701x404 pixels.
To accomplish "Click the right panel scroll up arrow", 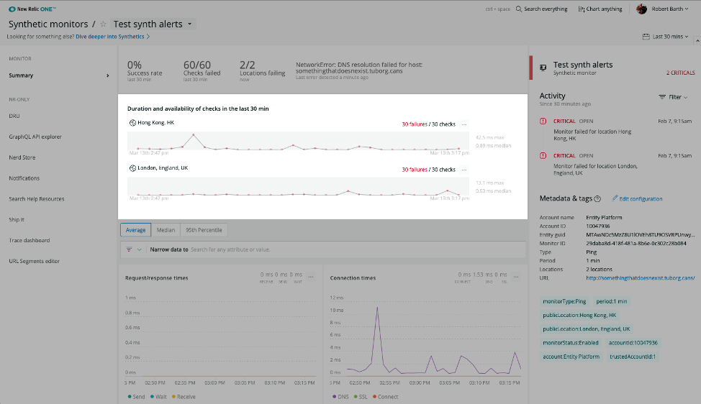I will coord(697,41).
